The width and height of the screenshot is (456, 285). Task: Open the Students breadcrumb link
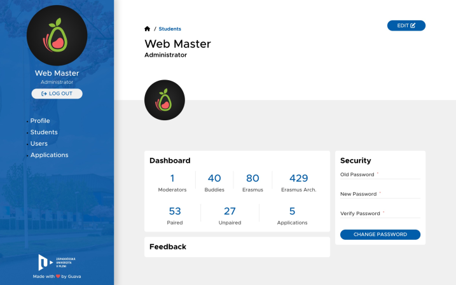pos(170,29)
